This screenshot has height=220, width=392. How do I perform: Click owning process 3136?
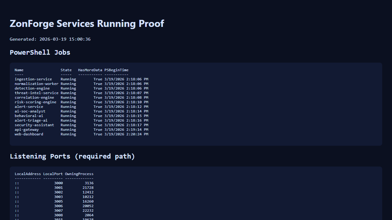[89, 183]
